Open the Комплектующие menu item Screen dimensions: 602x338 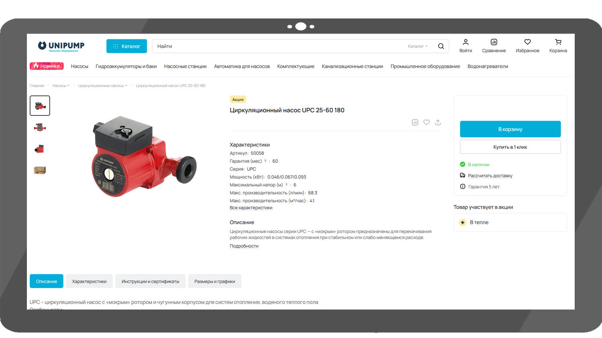pos(296,67)
